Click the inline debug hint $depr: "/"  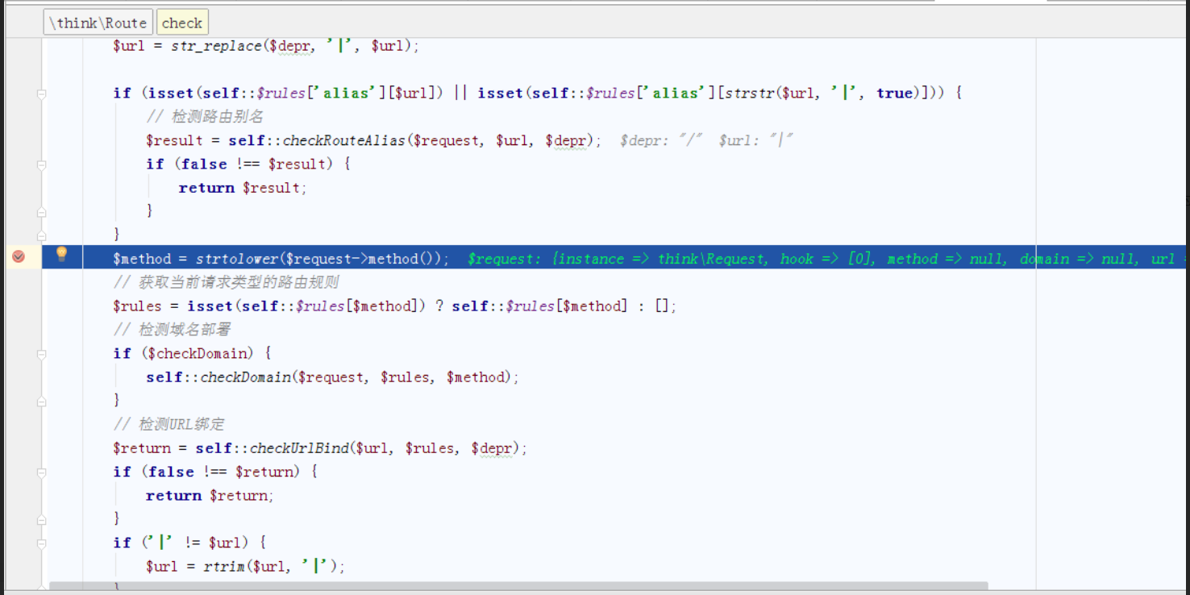(x=659, y=140)
